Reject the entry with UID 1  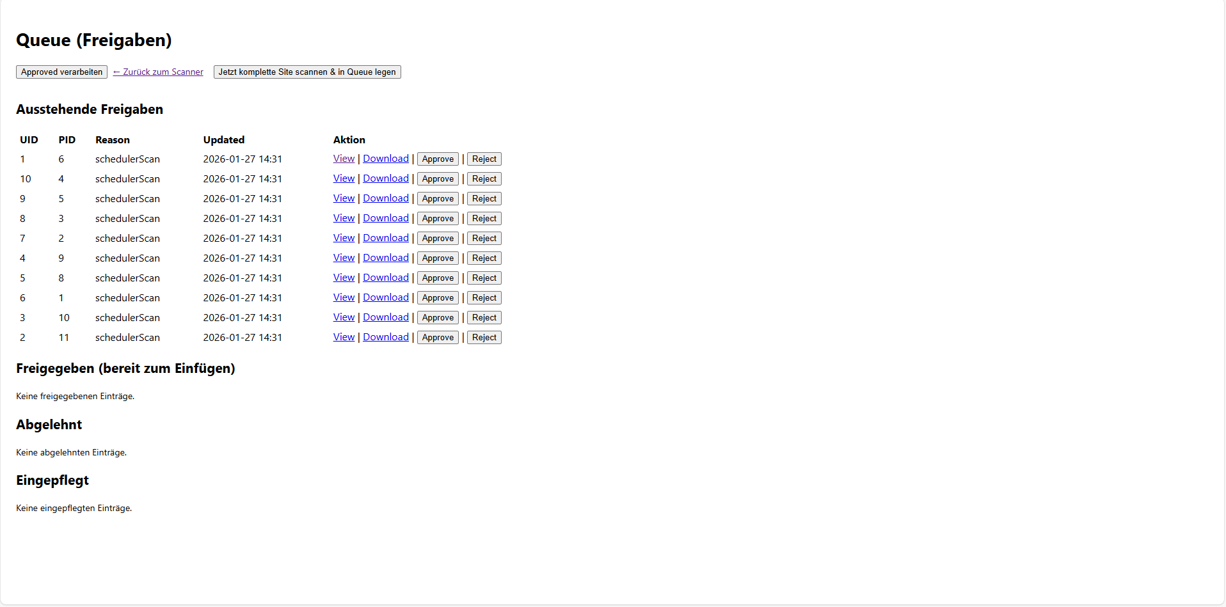[x=484, y=159]
